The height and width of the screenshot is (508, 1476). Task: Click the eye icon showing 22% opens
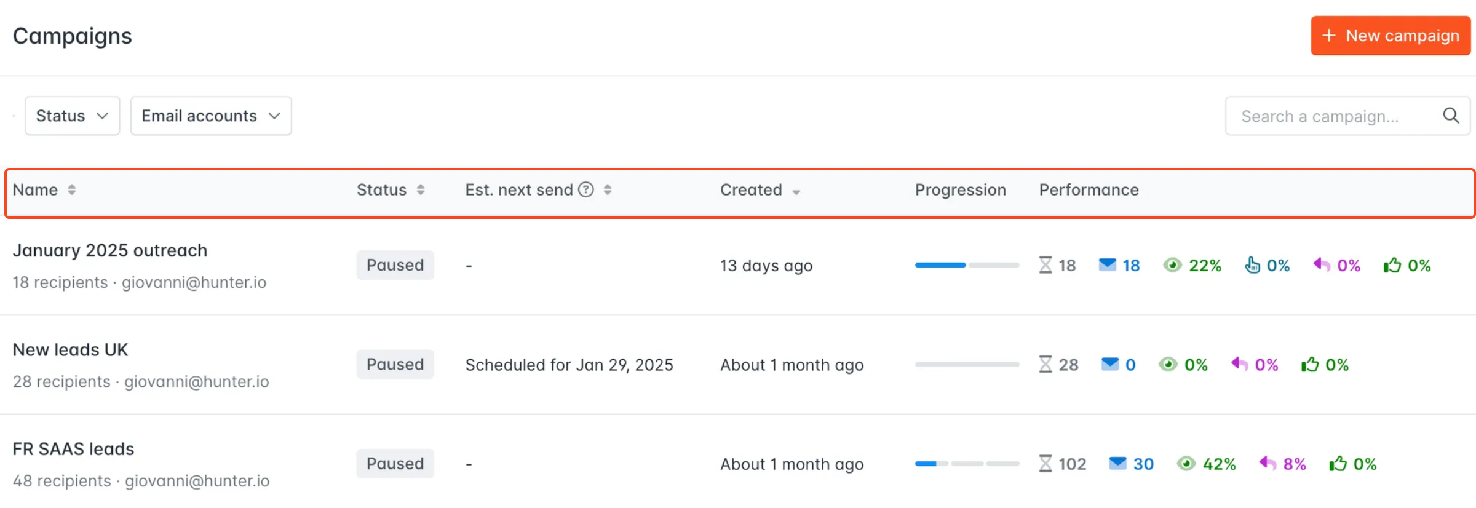point(1173,265)
